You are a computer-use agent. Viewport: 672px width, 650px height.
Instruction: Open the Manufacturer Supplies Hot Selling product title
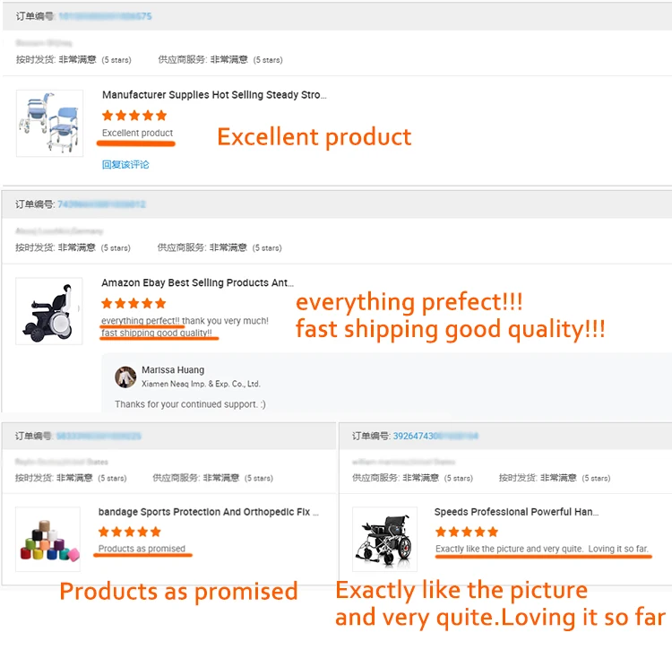click(x=213, y=95)
